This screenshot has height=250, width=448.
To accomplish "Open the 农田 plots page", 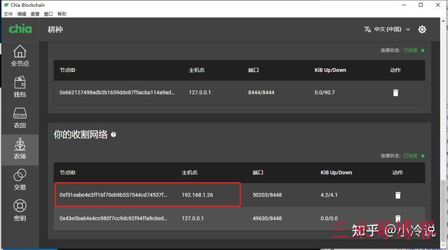I will point(20,118).
